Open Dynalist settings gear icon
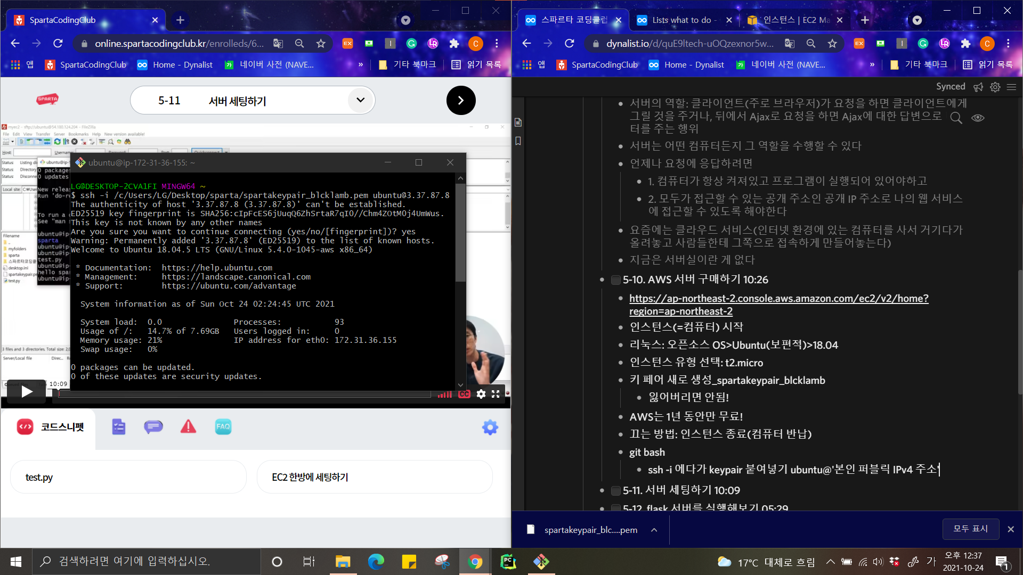The width and height of the screenshot is (1023, 575). coord(995,87)
